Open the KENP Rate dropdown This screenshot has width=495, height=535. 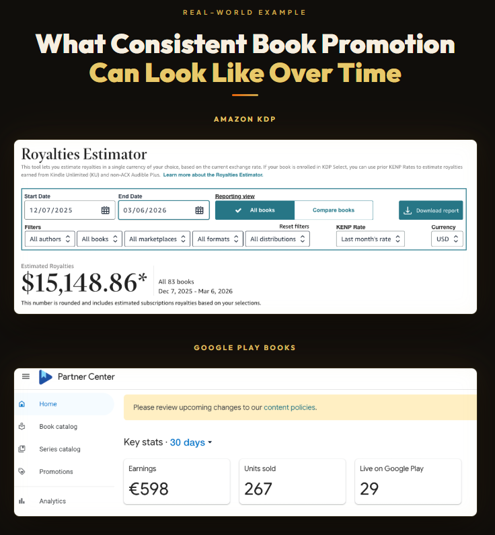tap(371, 239)
